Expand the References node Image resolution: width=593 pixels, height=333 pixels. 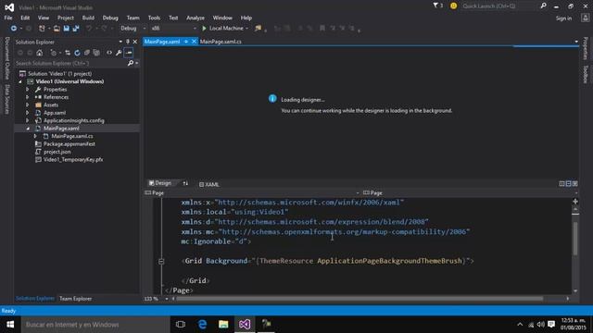pyautogui.click(x=27, y=97)
